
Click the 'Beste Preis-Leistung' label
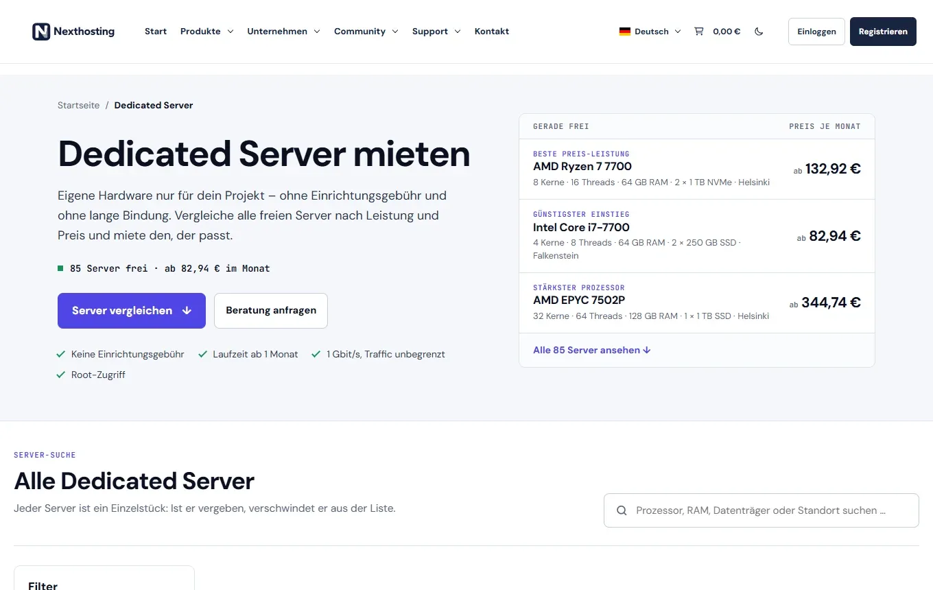581,154
